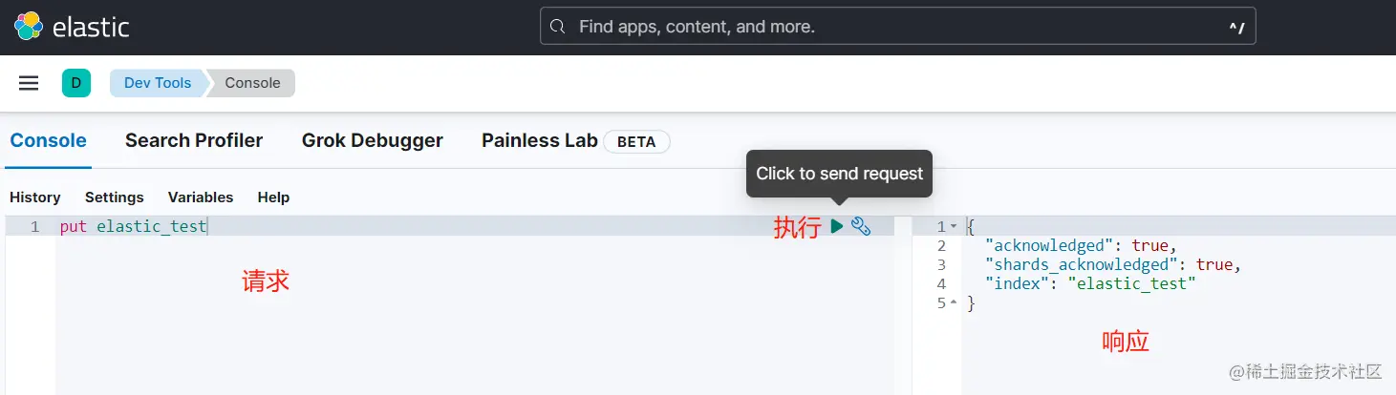The width and height of the screenshot is (1396, 395).
Task: Click the search magnifier icon
Action: (x=559, y=27)
